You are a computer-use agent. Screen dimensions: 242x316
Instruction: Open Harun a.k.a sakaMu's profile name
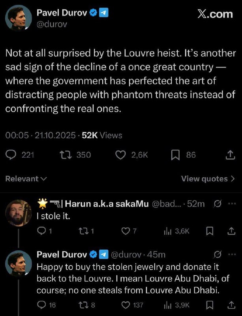tap(107, 204)
